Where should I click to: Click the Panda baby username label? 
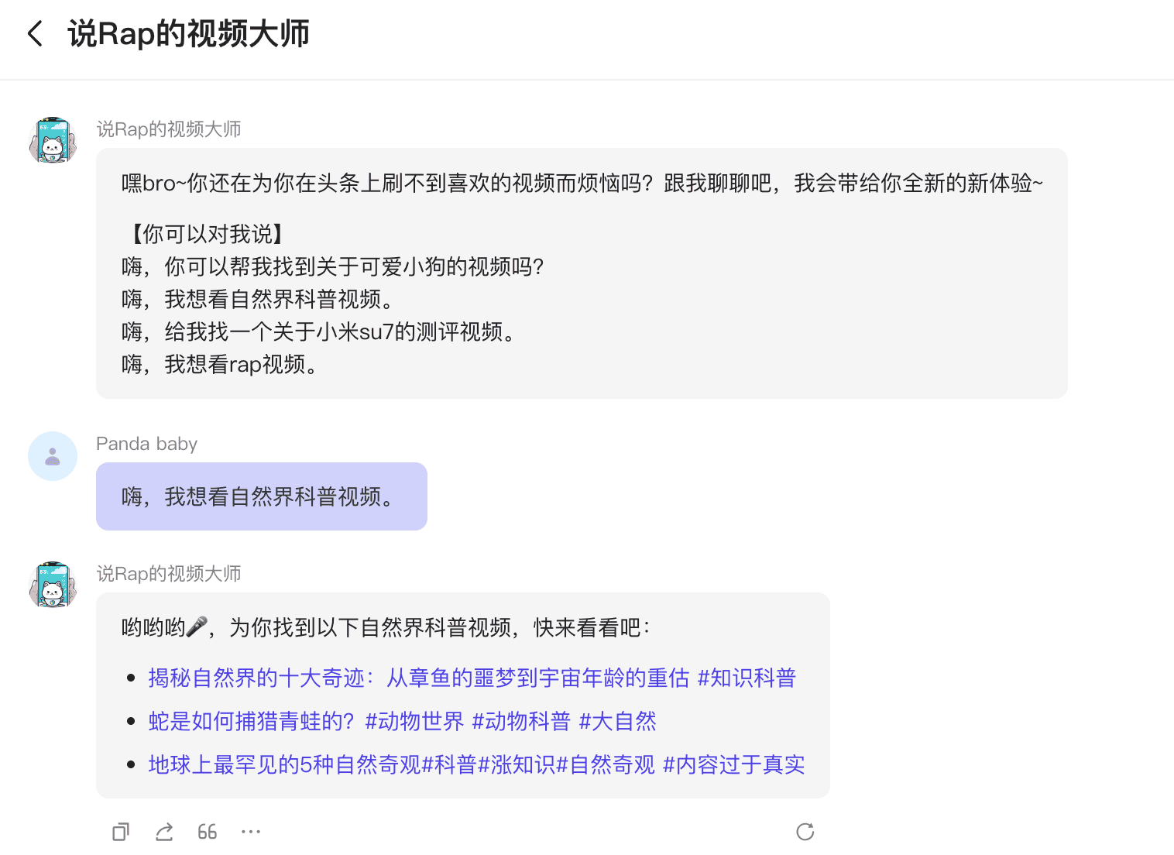coord(146,444)
